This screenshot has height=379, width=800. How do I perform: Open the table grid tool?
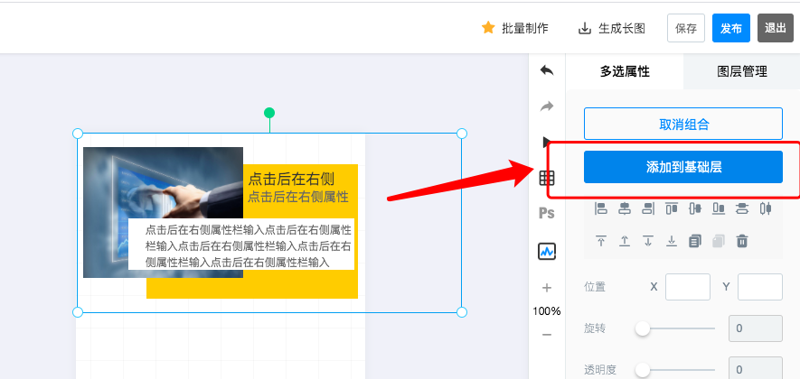pyautogui.click(x=547, y=178)
